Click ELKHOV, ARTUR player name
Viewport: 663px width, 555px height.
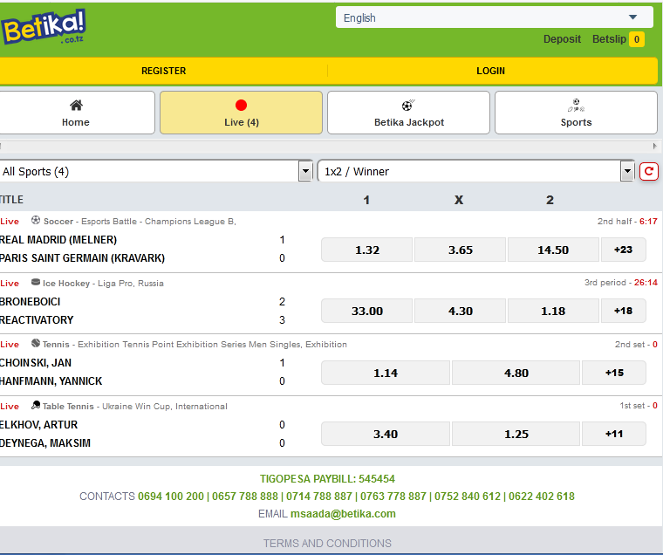click(38, 425)
